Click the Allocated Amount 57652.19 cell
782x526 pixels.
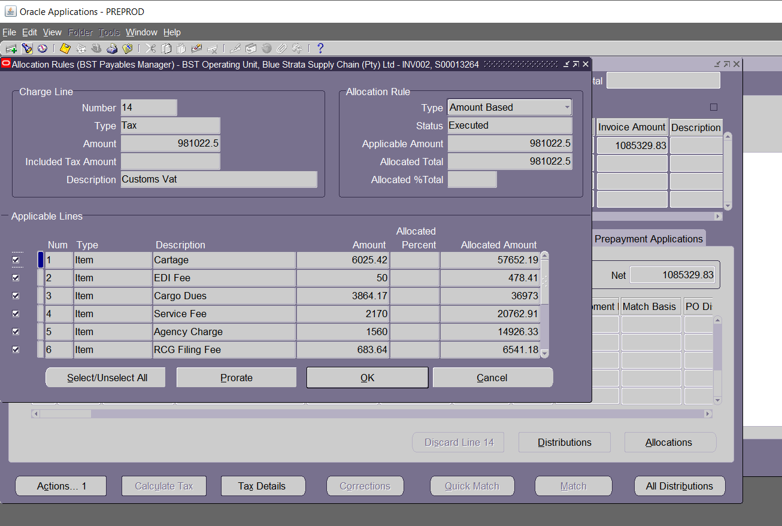[x=490, y=260]
